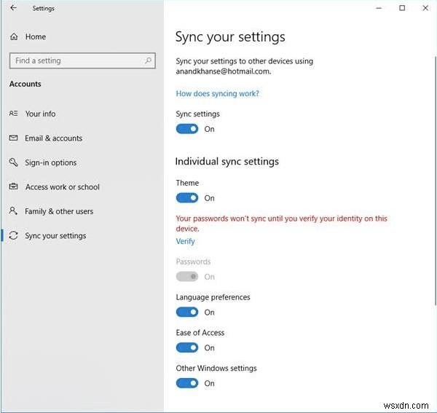Click the anandkhanse@hotmail.com email text
This screenshot has width=437, height=413.
click(x=224, y=71)
